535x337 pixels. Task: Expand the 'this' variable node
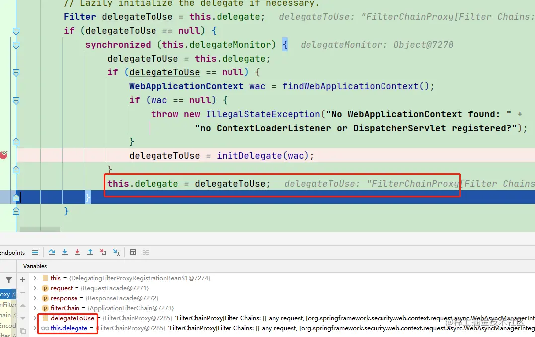[x=35, y=278]
